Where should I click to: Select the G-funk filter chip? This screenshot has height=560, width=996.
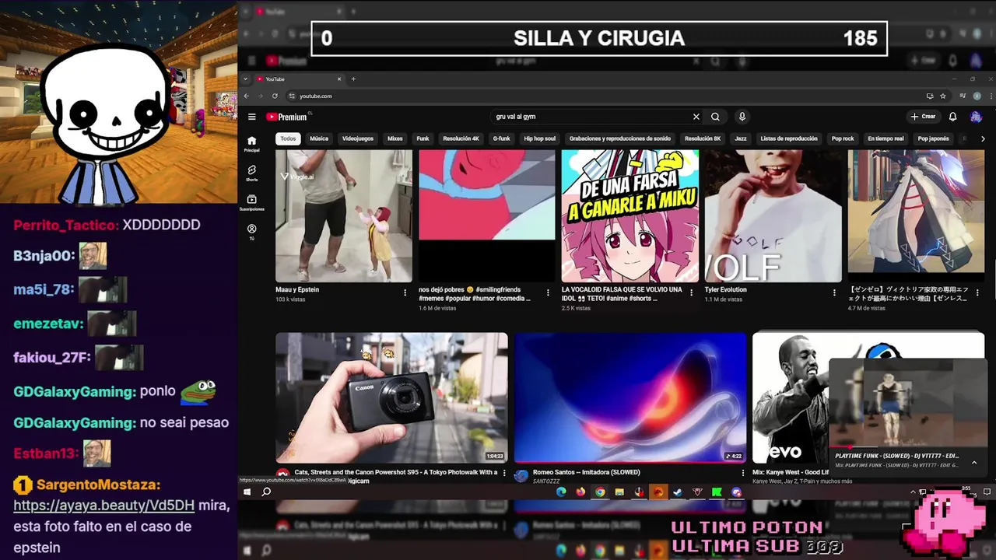[502, 138]
